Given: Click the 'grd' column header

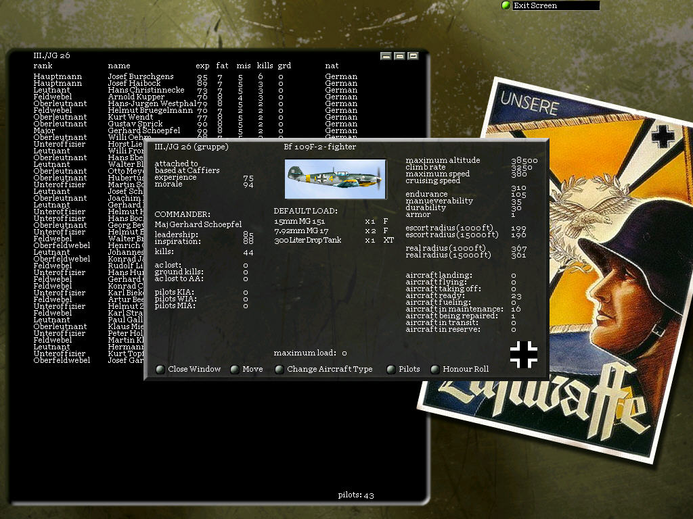Looking at the screenshot, I should pyautogui.click(x=284, y=66).
